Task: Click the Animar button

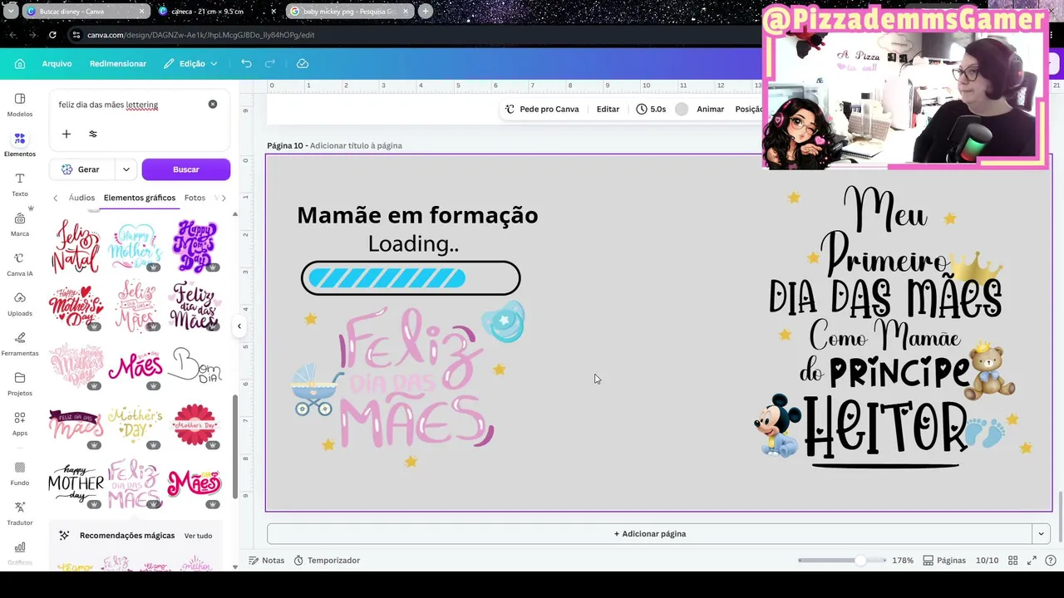Action: pyautogui.click(x=710, y=110)
